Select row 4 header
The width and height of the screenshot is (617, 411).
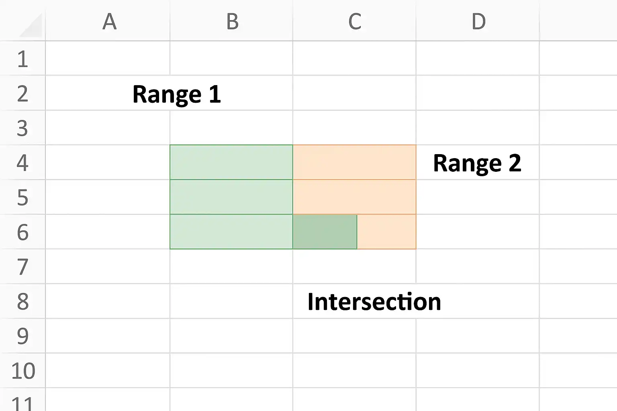click(x=22, y=162)
